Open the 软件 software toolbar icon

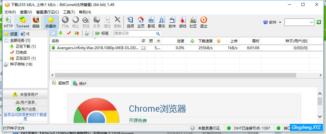[x=172, y=22]
